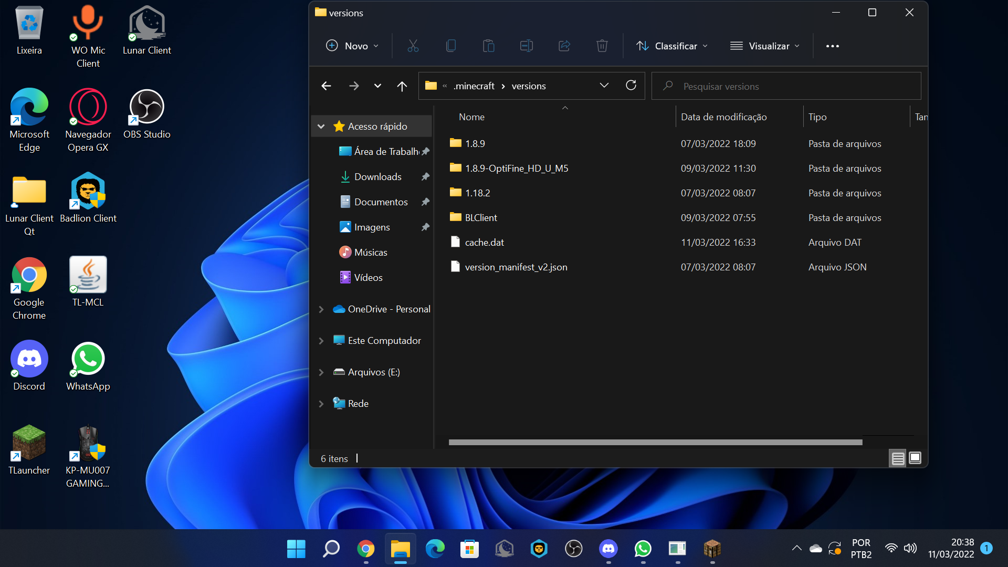Open Lixeira recycle bin

point(29,30)
